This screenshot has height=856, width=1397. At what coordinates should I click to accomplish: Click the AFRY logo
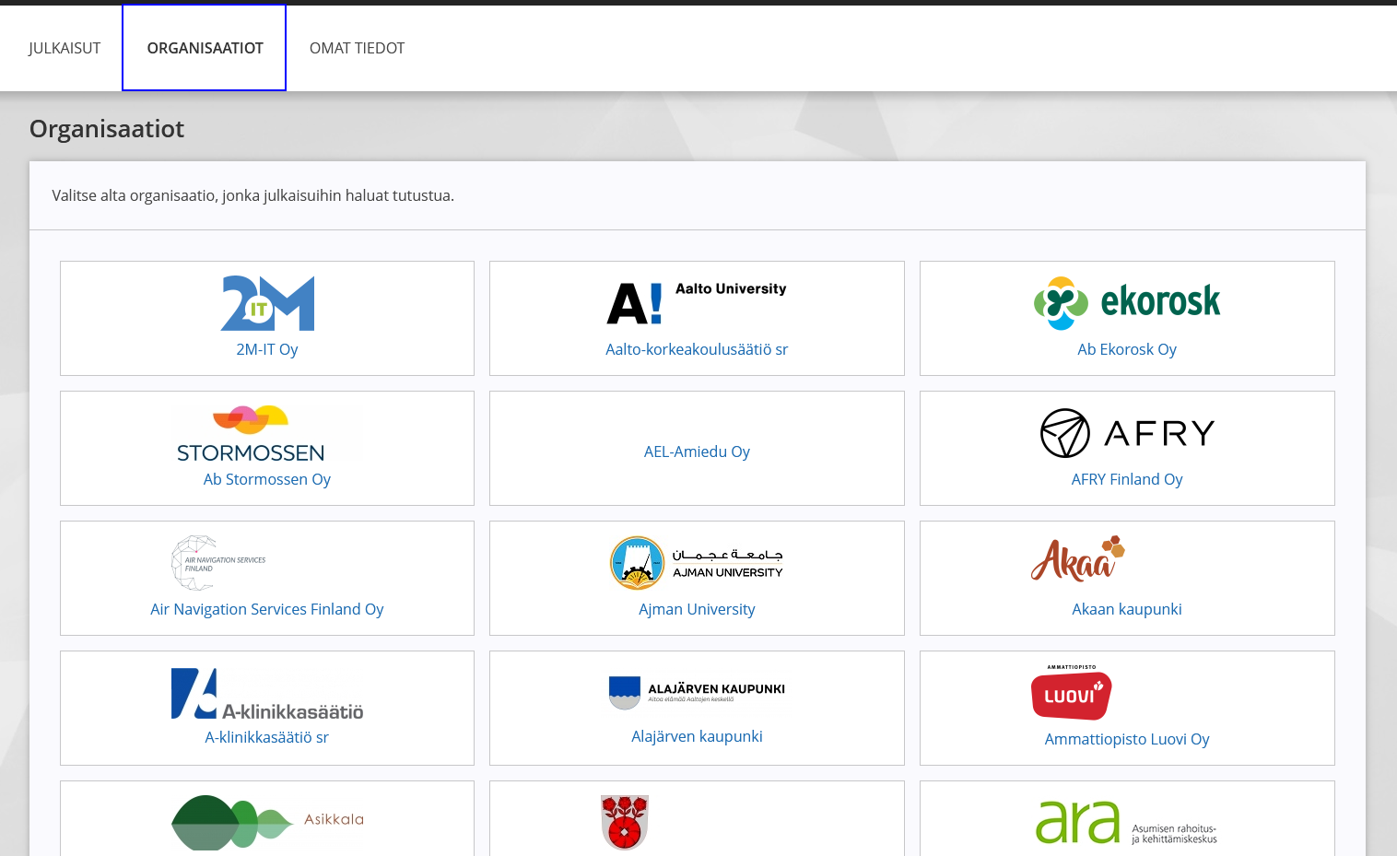1127,433
